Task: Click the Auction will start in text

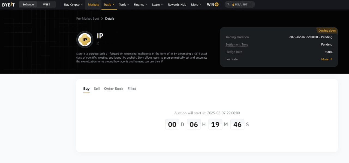Action: coord(207,113)
